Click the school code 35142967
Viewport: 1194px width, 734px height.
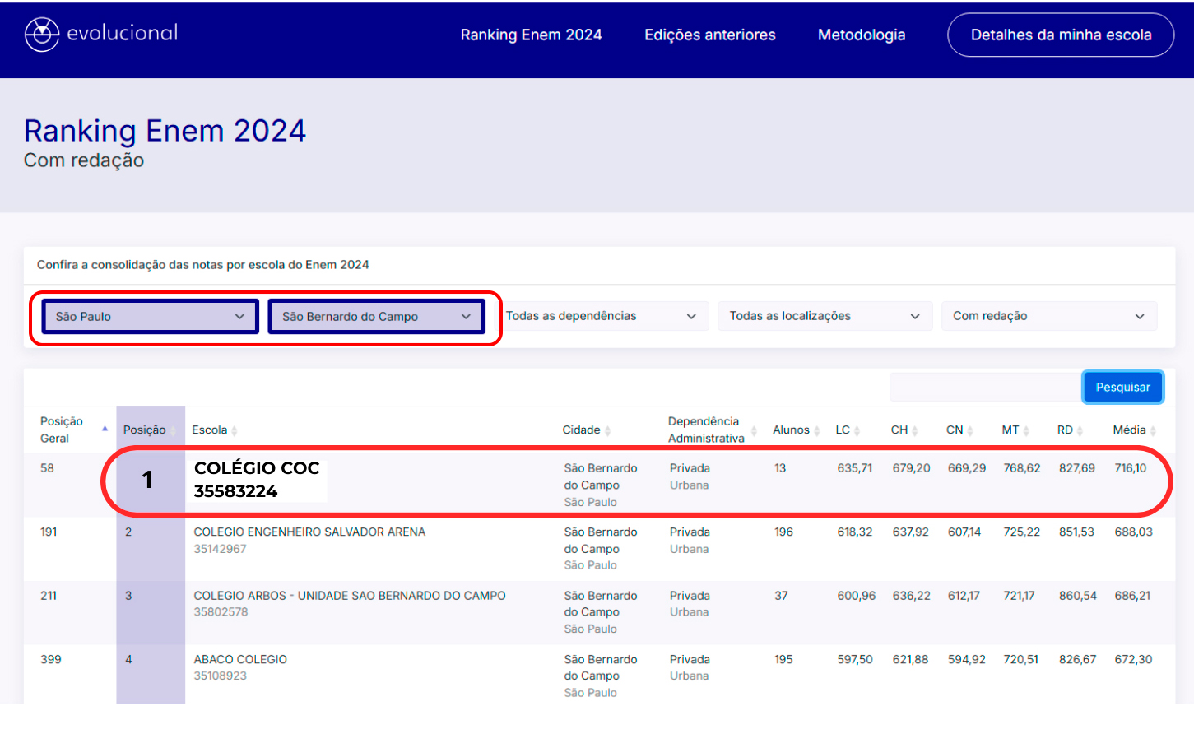click(x=220, y=549)
